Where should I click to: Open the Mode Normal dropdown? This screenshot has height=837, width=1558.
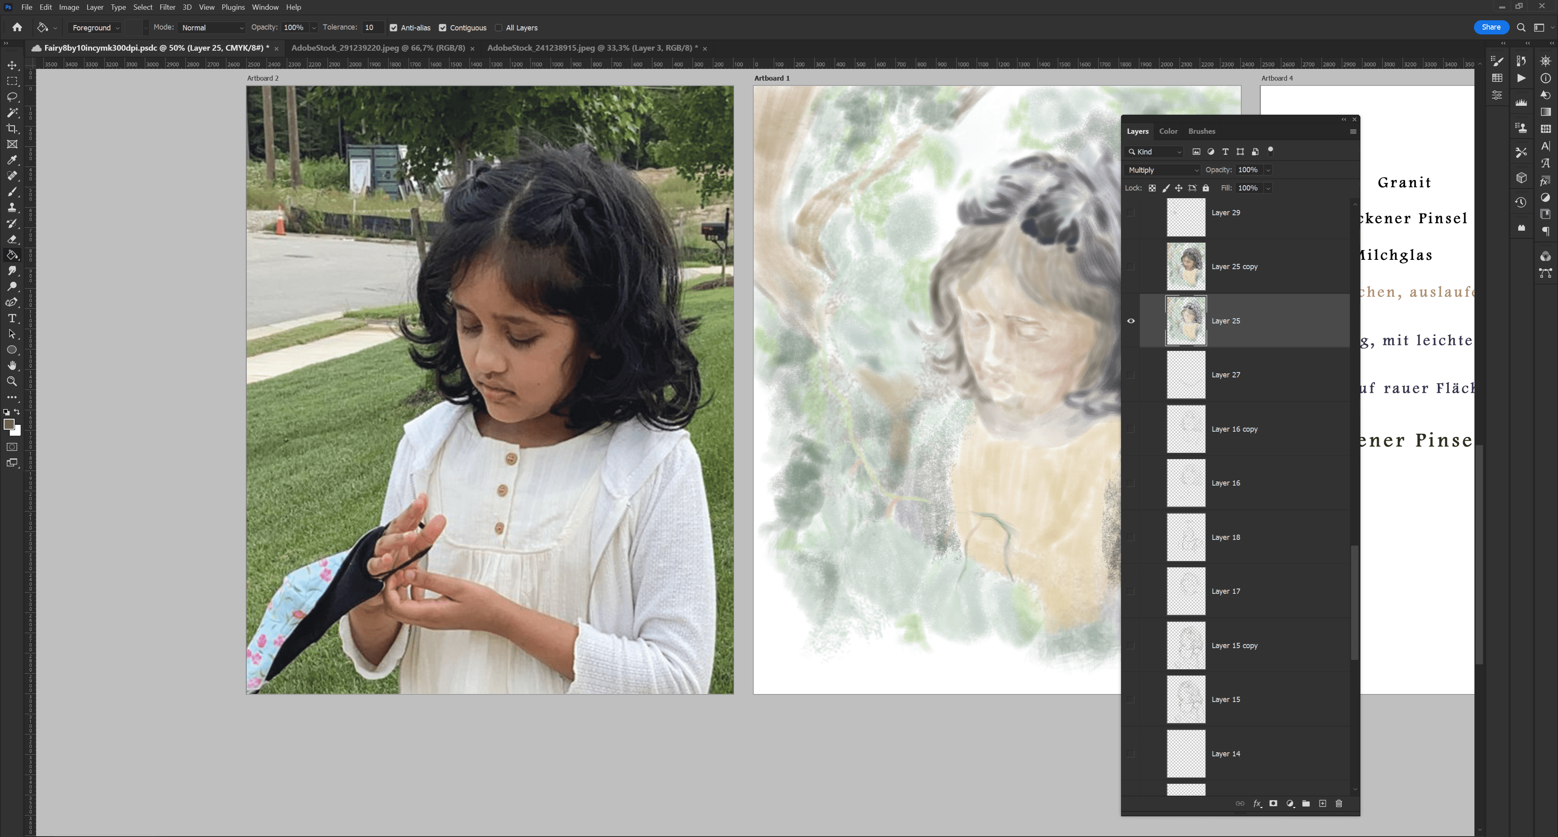pyautogui.click(x=212, y=28)
